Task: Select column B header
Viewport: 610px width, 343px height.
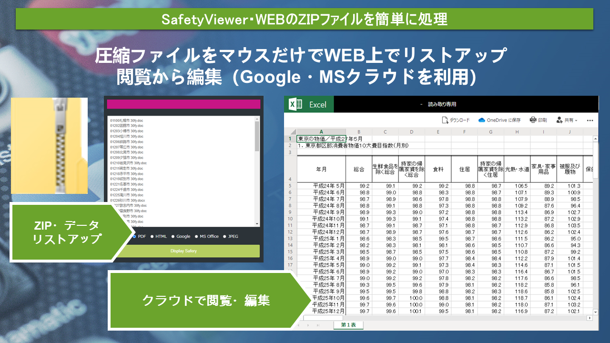Action: pos(359,132)
